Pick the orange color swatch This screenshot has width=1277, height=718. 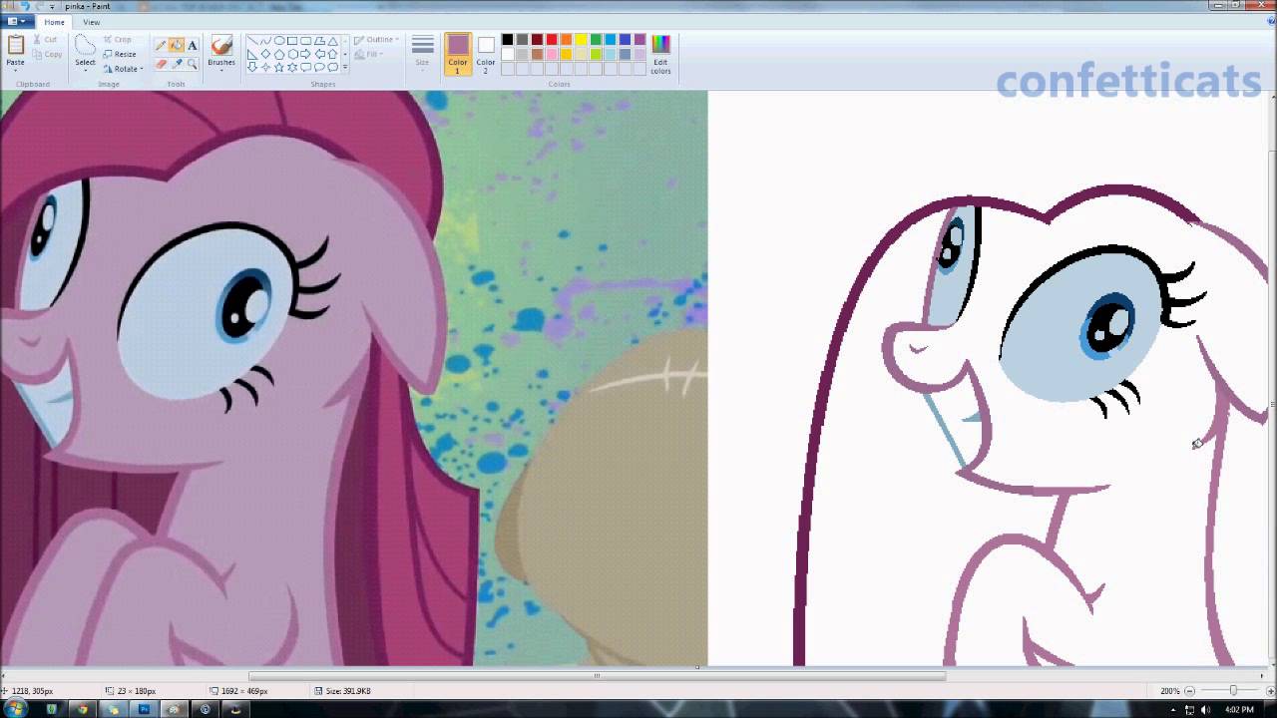(567, 39)
